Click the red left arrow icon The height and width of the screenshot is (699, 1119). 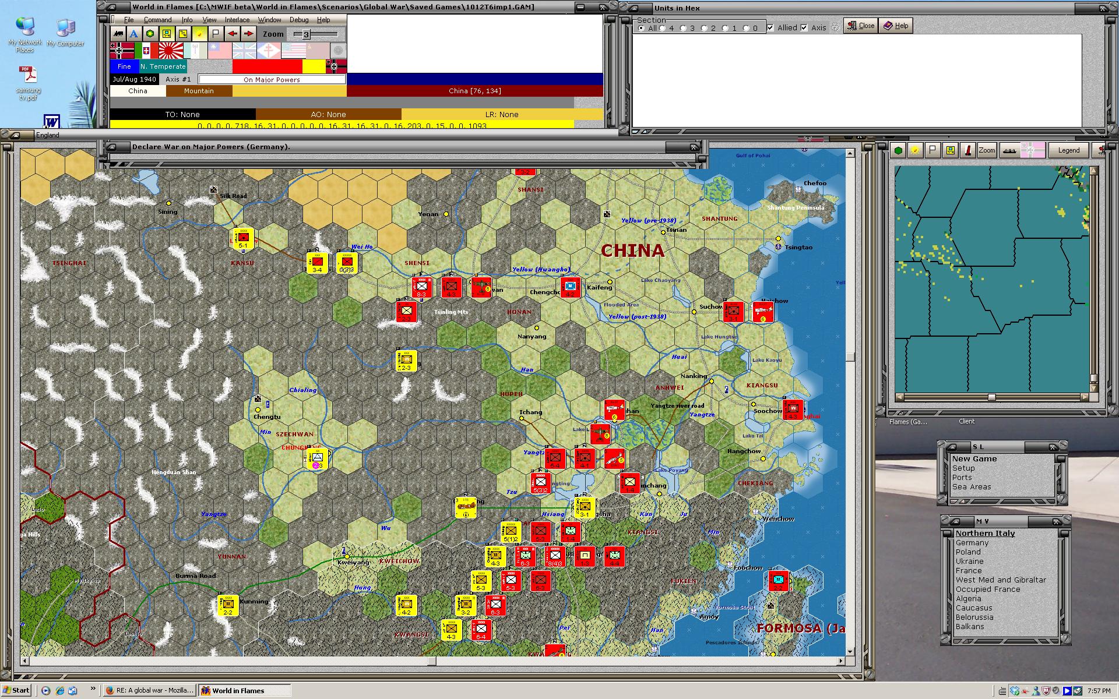[232, 34]
